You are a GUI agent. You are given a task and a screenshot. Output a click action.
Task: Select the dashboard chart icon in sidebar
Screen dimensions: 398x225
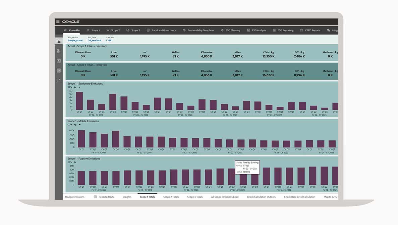click(59, 41)
